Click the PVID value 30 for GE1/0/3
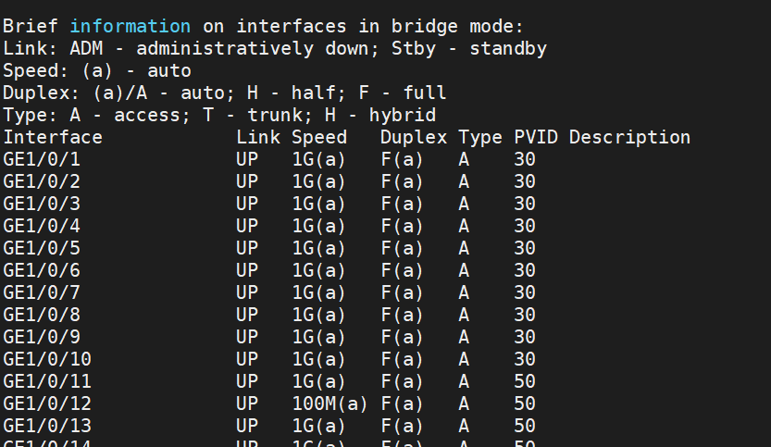The height and width of the screenshot is (447, 771). click(525, 204)
